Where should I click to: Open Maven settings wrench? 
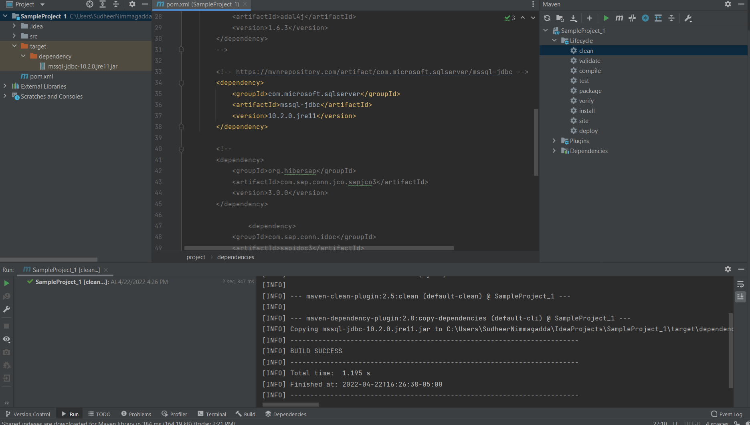pyautogui.click(x=688, y=18)
